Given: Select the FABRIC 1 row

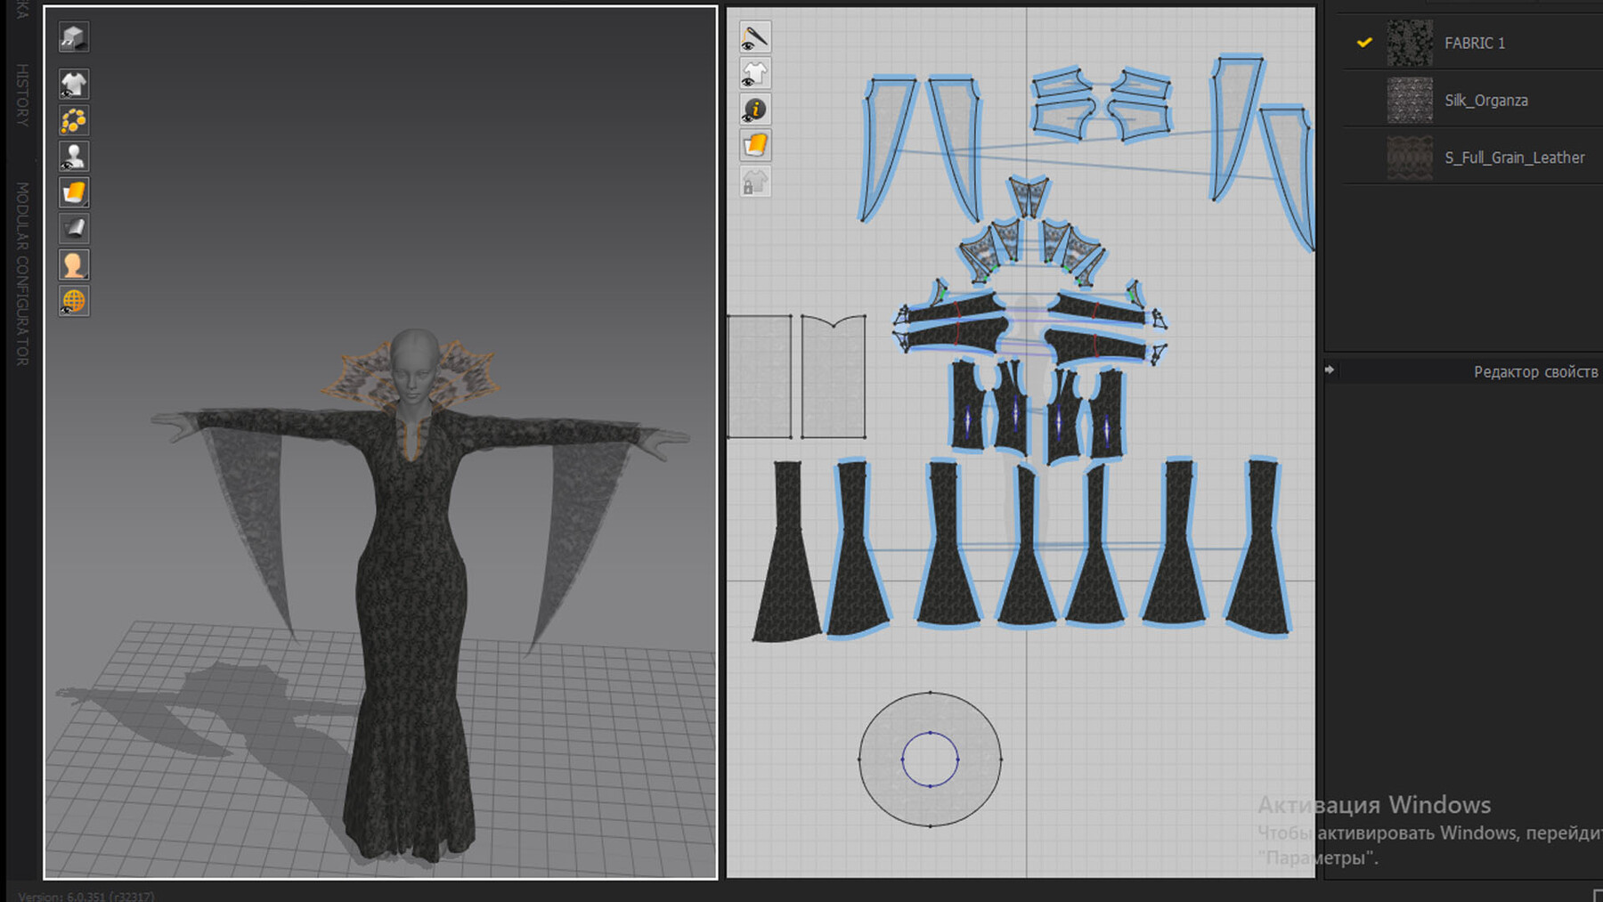Looking at the screenshot, I should [x=1473, y=43].
